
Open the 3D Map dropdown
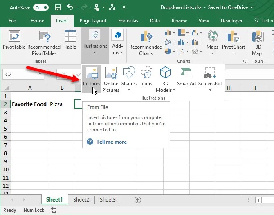pyautogui.click(x=258, y=43)
